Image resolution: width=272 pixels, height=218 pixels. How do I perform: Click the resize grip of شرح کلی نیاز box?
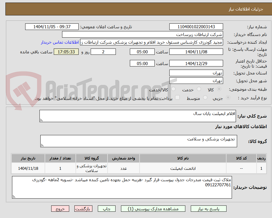[41, 120]
